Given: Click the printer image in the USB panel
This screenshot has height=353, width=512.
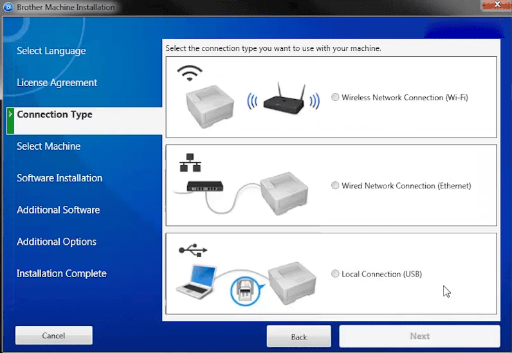Looking at the screenshot, I should [x=292, y=283].
